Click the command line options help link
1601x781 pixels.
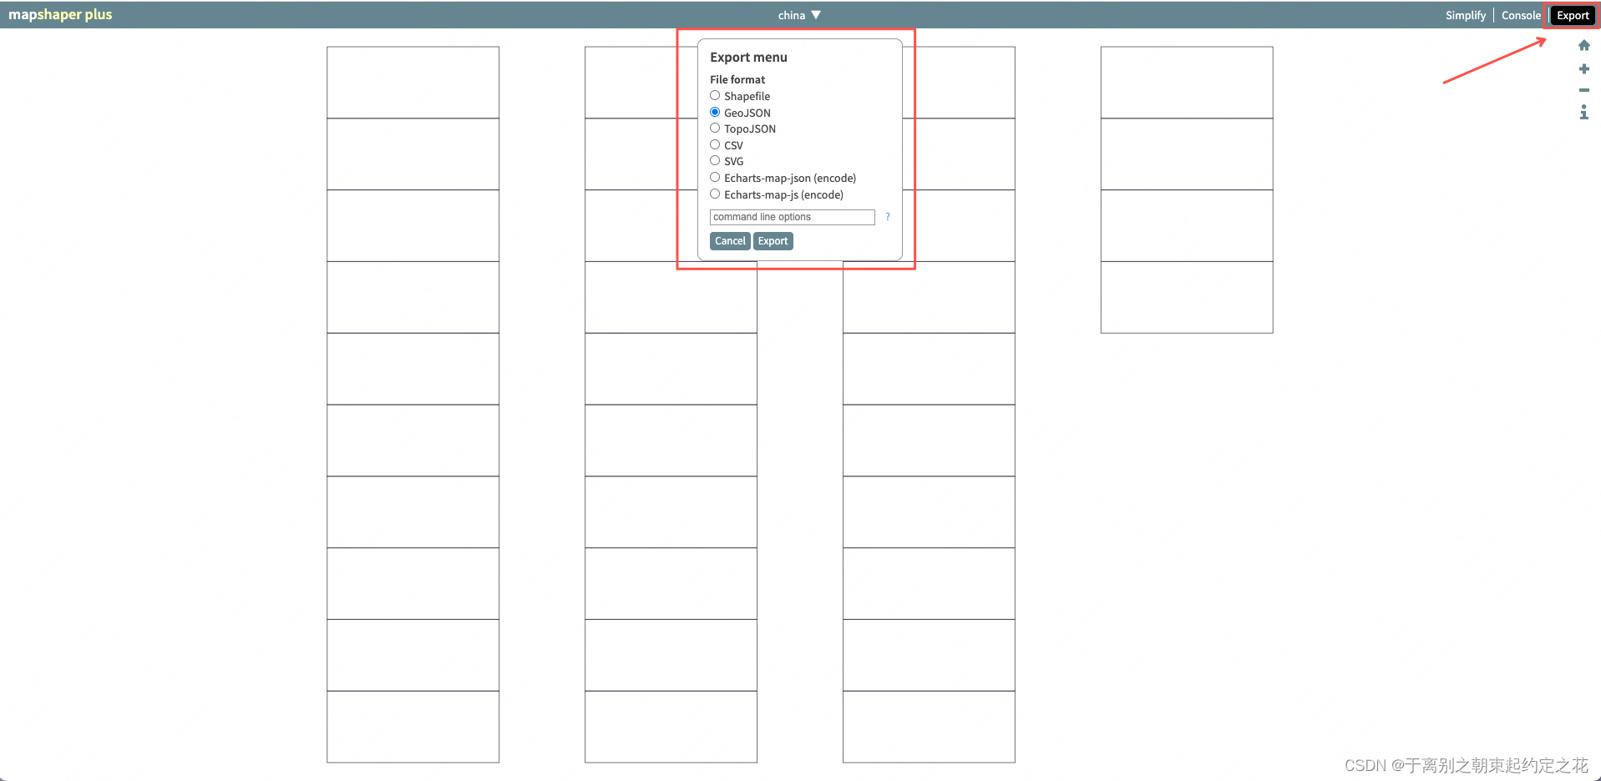point(887,217)
